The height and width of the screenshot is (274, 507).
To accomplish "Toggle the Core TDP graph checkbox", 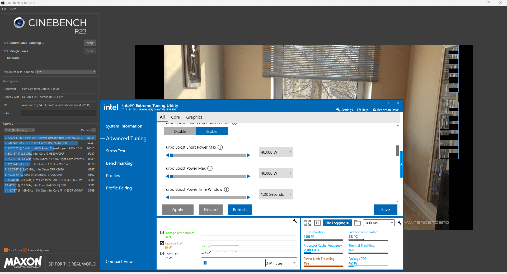I will coord(162,254).
